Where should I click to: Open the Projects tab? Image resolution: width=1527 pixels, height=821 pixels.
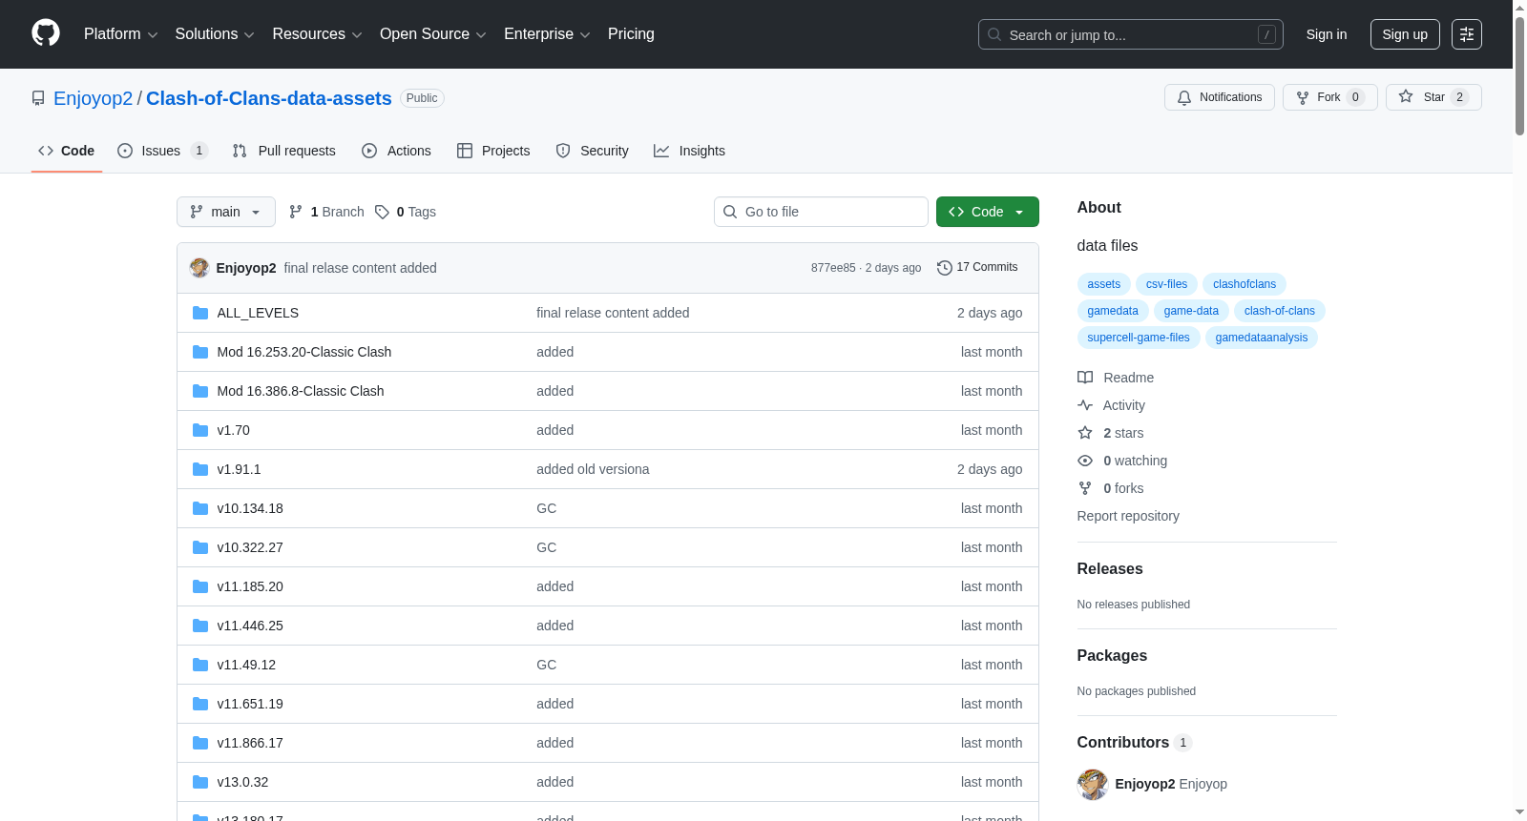pyautogui.click(x=493, y=151)
